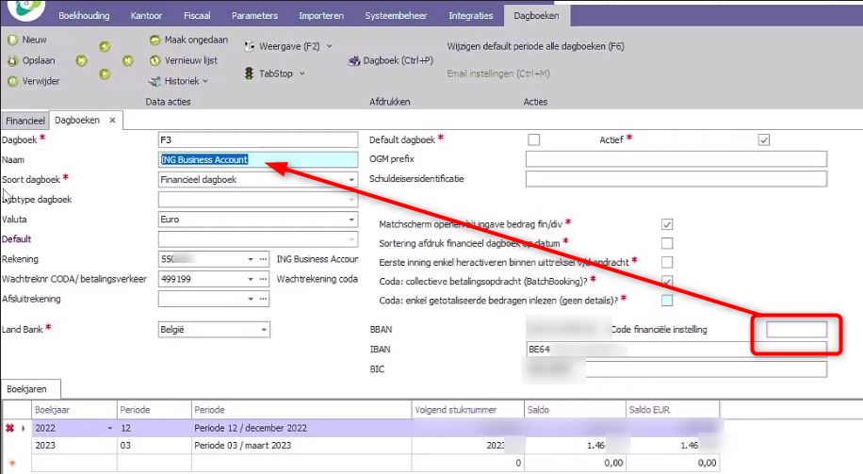Click the Nieuw icon to create a record
Screen dimensions: 863x474
12,41
